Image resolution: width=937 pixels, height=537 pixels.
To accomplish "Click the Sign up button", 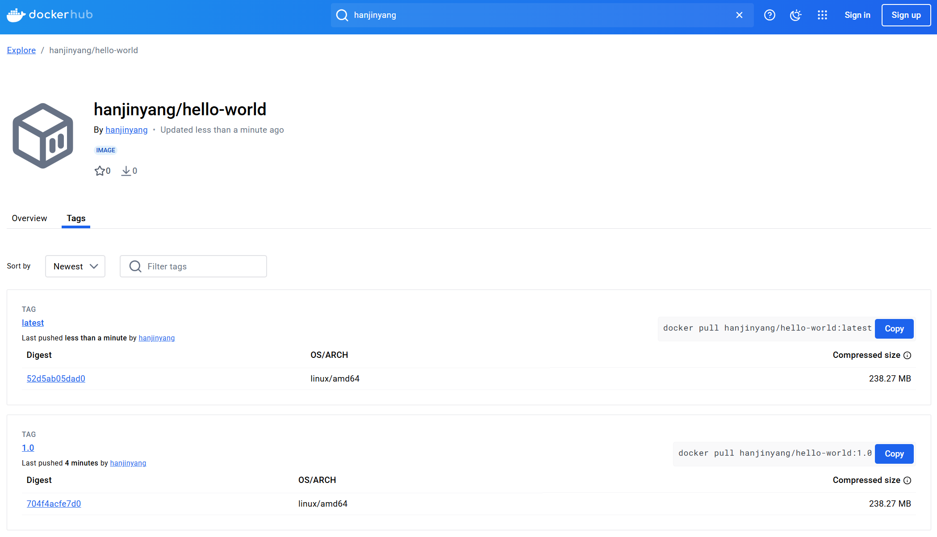I will point(906,15).
